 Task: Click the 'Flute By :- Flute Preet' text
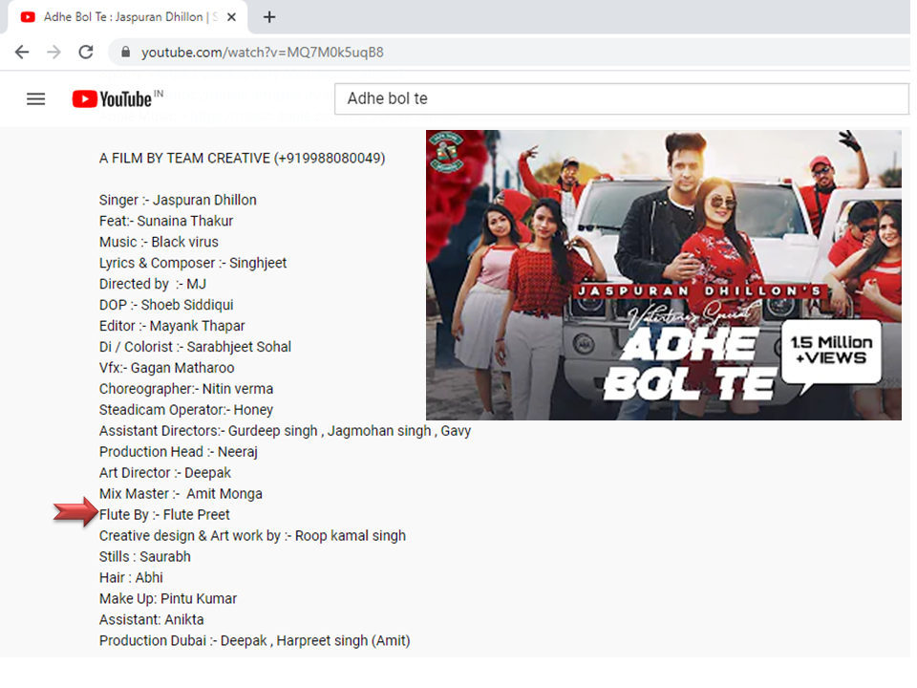pyautogui.click(x=164, y=514)
